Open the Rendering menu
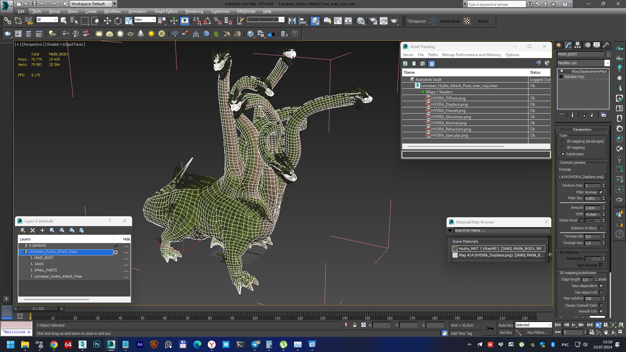The height and width of the screenshot is (352, 626). 194,11
